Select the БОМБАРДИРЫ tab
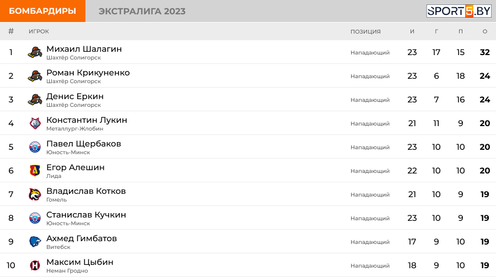 point(42,11)
